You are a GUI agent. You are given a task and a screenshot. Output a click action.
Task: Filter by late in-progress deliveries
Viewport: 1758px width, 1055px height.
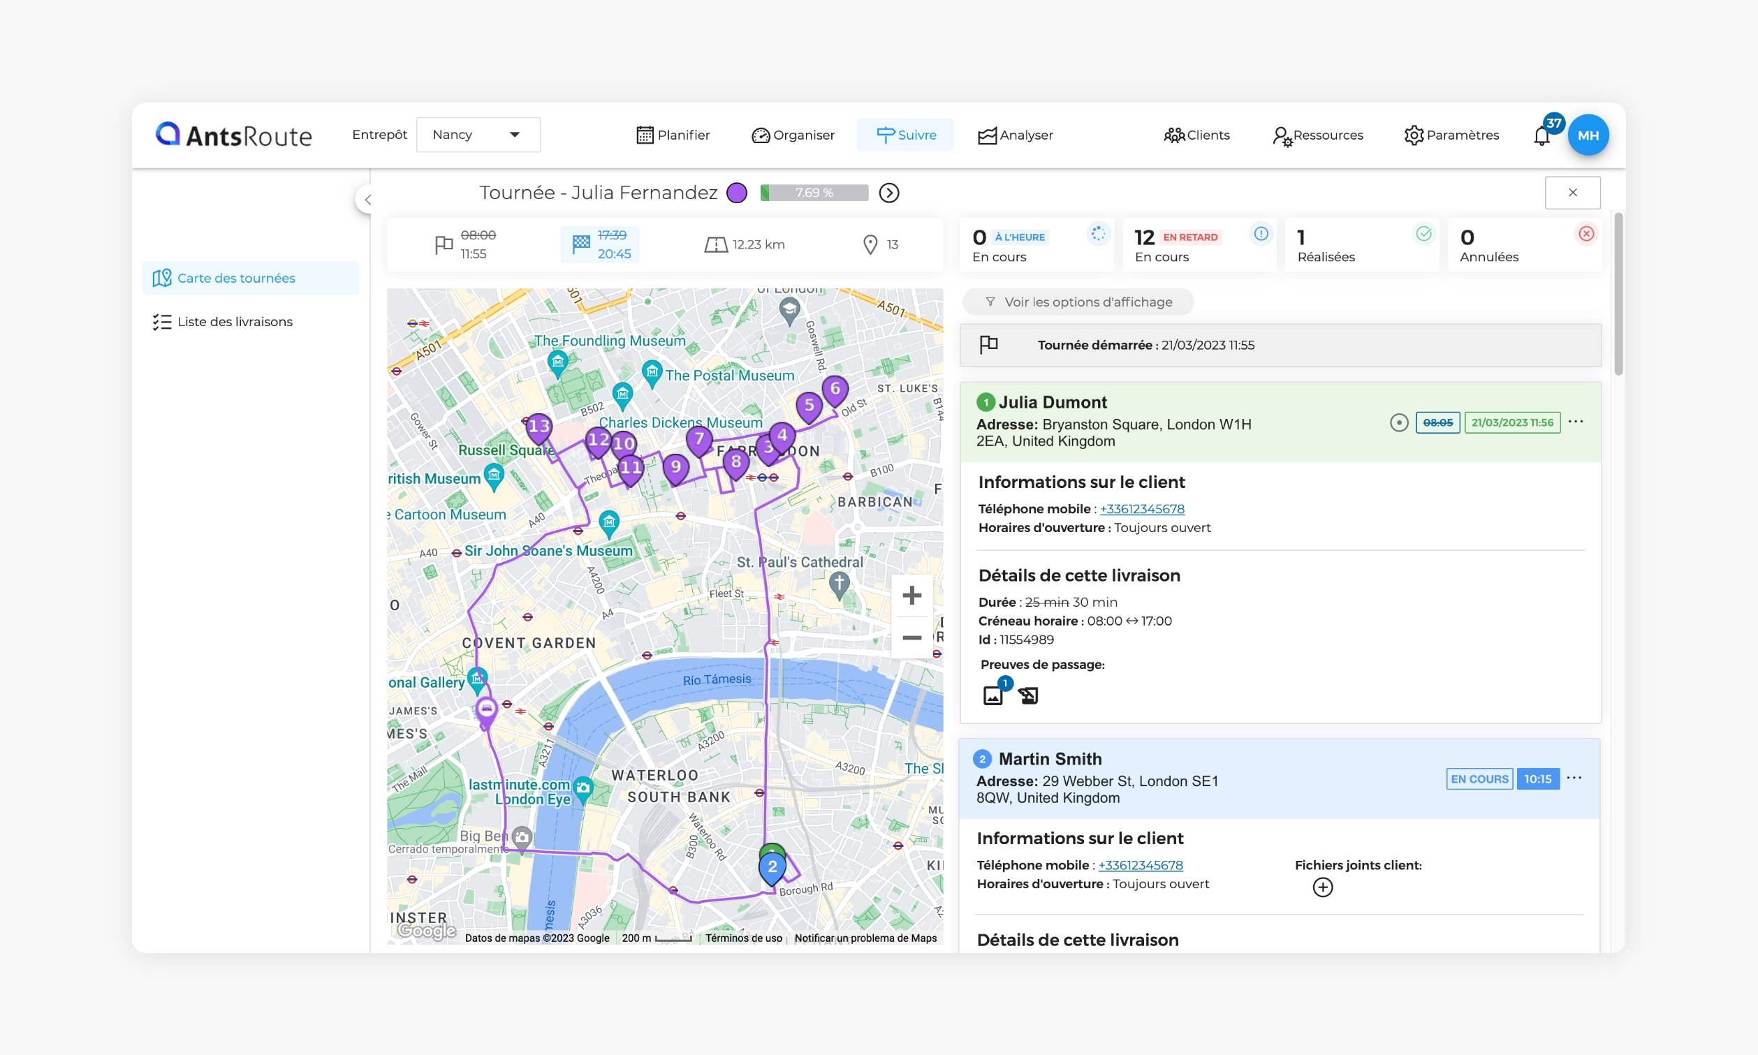pyautogui.click(x=1199, y=244)
